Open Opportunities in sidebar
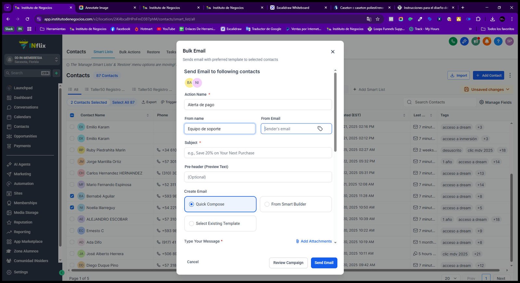Image resolution: width=520 pixels, height=283 pixels. tap(25, 136)
